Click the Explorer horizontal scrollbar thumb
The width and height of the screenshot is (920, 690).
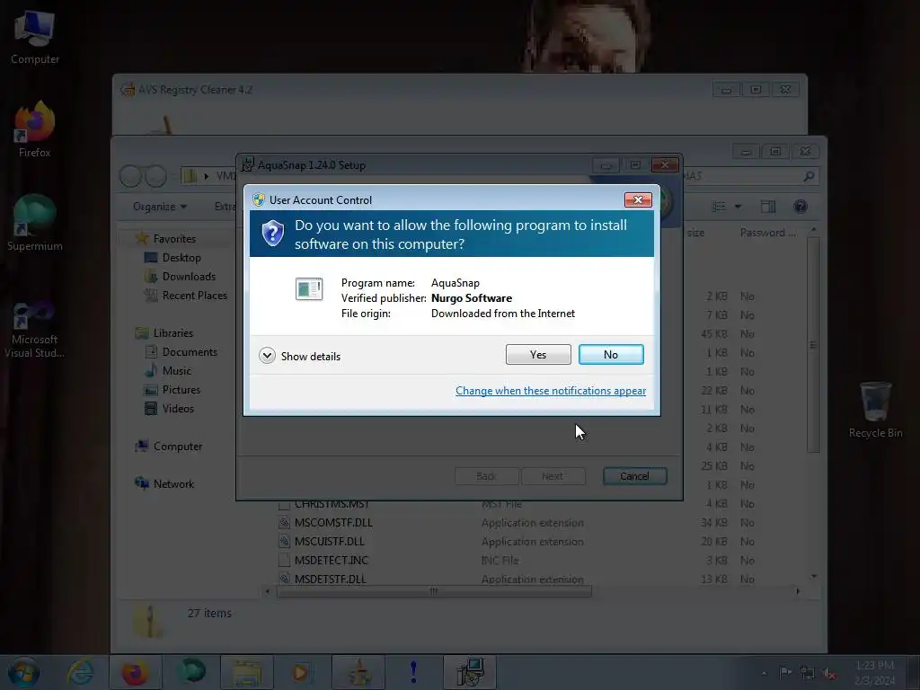[x=434, y=591]
